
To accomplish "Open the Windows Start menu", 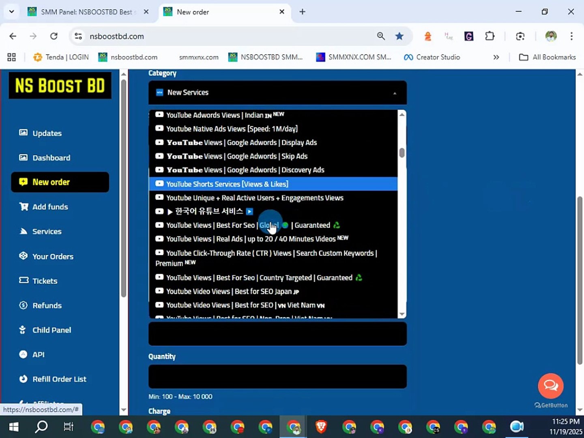I will (14, 427).
